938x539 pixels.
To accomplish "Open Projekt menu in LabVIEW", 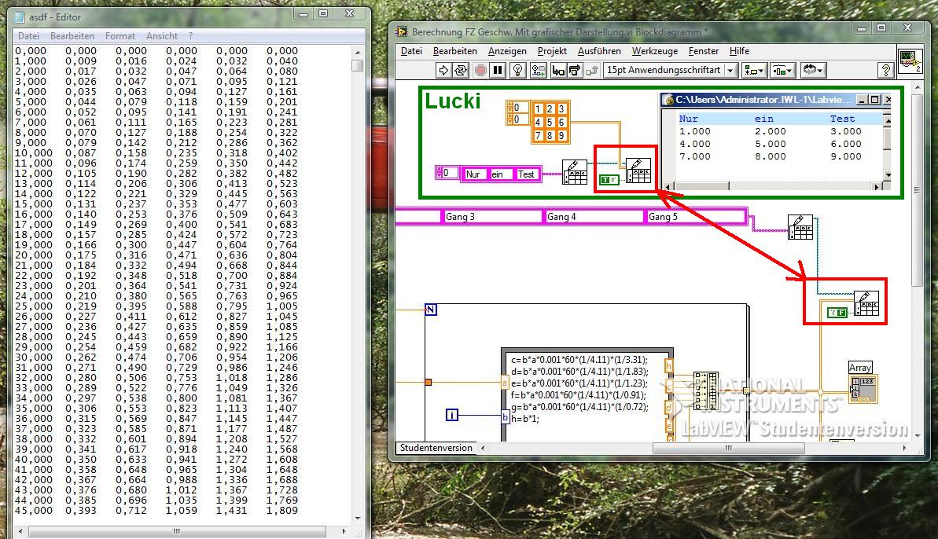I will pyautogui.click(x=552, y=51).
